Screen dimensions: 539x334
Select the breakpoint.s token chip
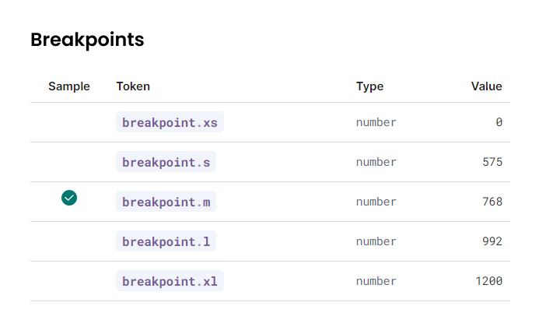[166, 162]
